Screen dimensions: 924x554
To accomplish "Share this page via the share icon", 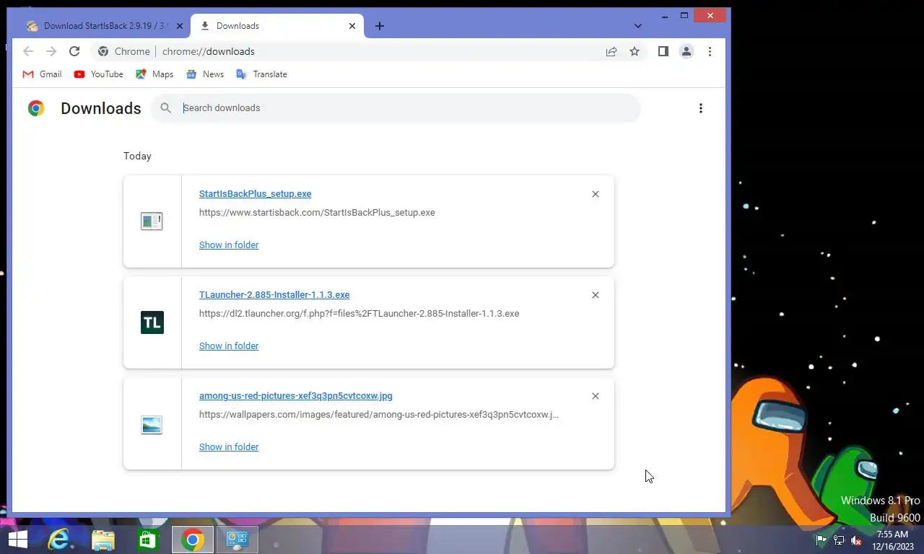I will coord(611,51).
